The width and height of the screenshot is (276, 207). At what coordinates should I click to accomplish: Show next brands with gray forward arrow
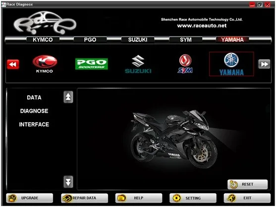pos(264,64)
